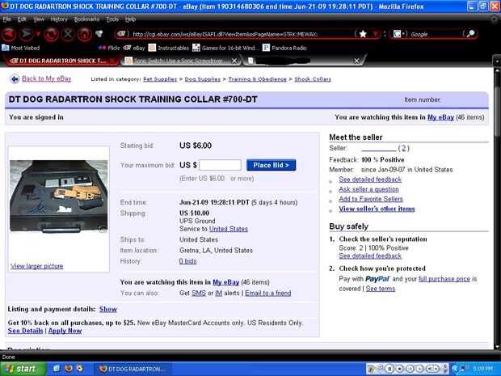Open the Edit menu
501x376 pixels.
coord(22,19)
